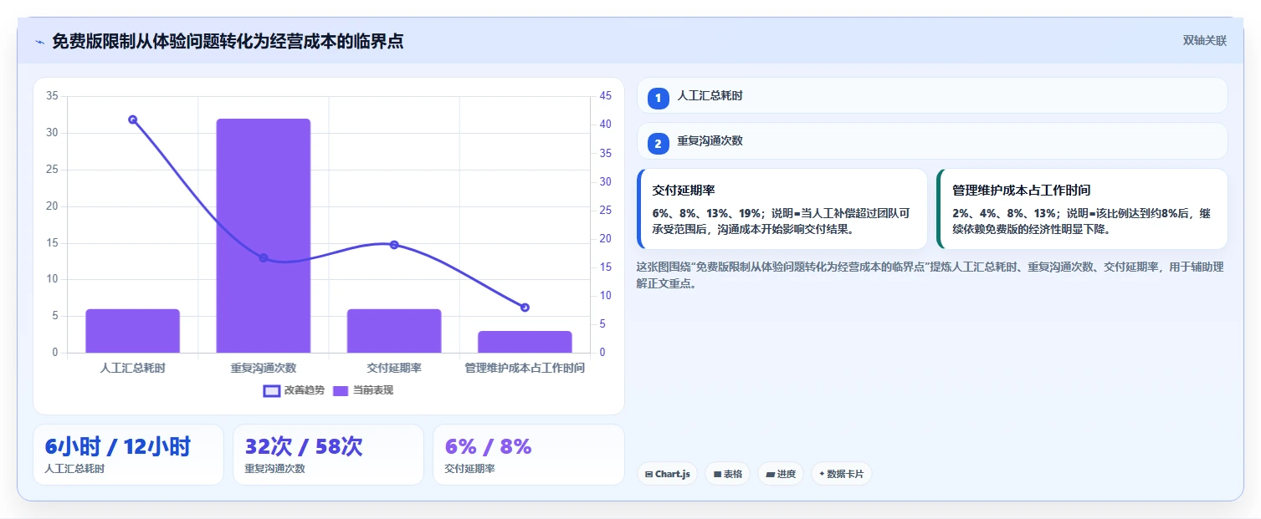Click the Chart.js tag
1261x519 pixels.
pyautogui.click(x=667, y=474)
